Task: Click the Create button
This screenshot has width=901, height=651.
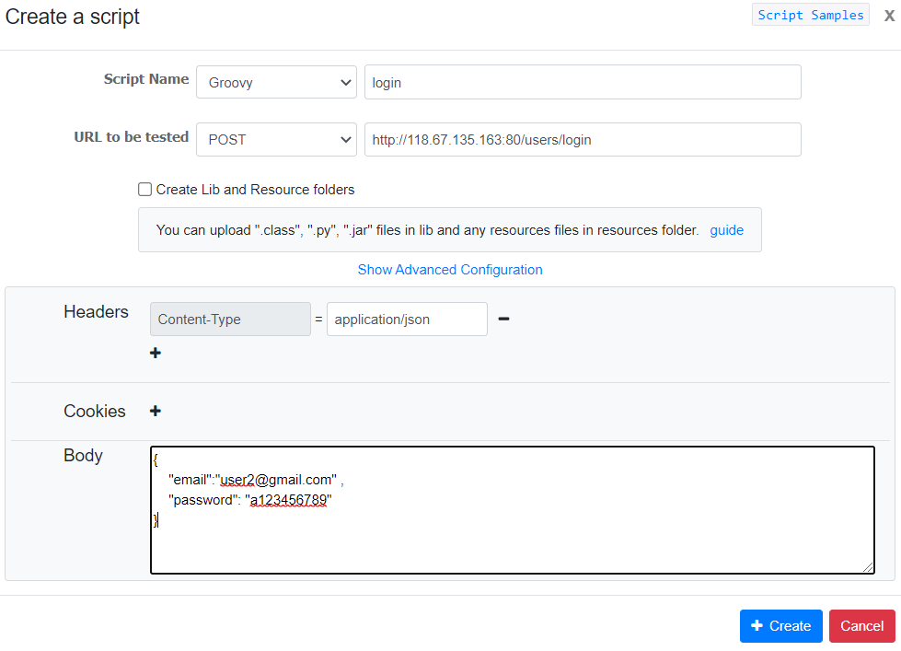Action: [781, 626]
